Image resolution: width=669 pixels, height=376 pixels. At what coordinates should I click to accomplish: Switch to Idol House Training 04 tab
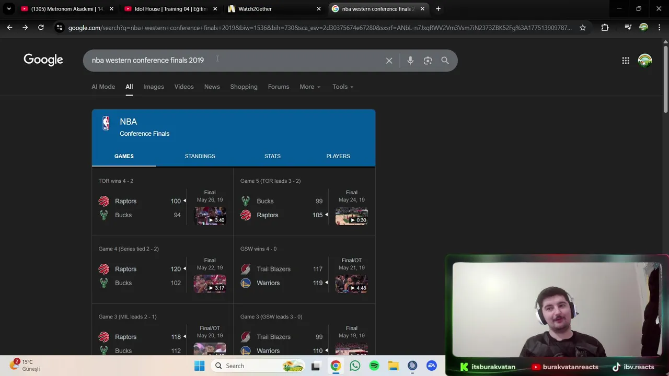170,9
